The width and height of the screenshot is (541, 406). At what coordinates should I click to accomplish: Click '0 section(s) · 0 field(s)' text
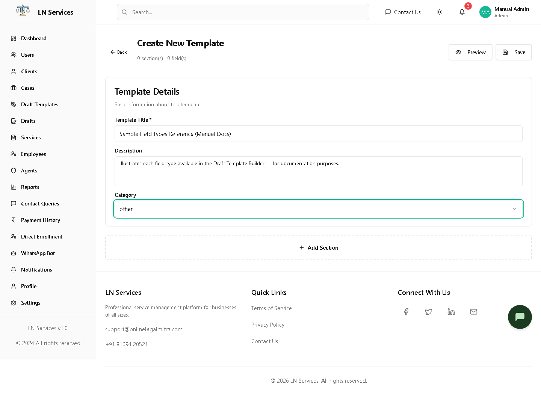pos(162,58)
